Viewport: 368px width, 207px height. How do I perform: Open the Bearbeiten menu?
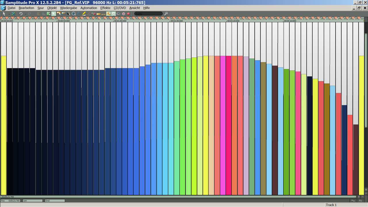coord(26,8)
